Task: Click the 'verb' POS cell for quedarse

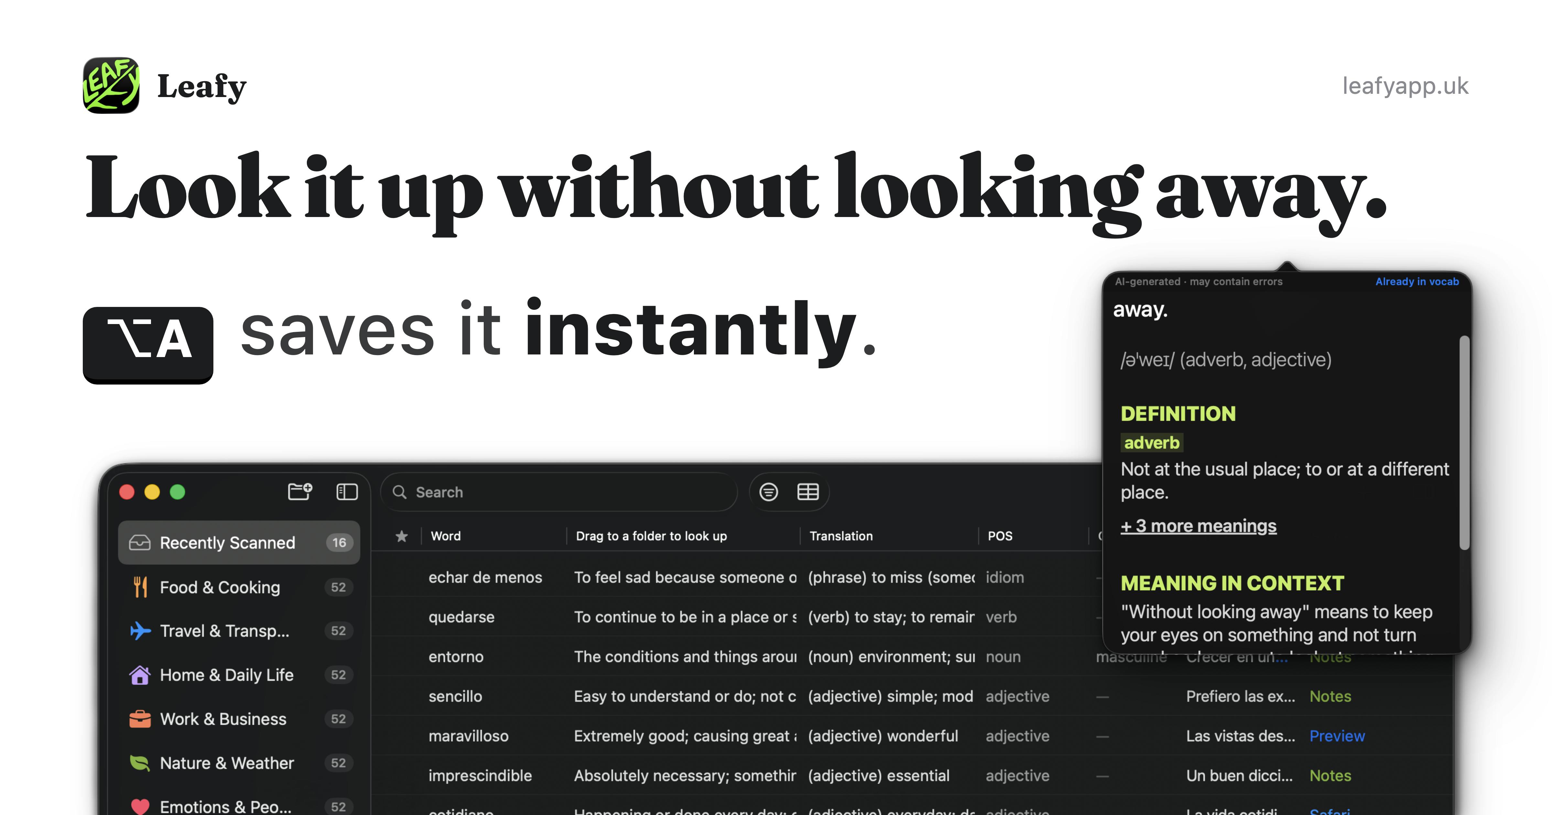Action: point(1001,617)
